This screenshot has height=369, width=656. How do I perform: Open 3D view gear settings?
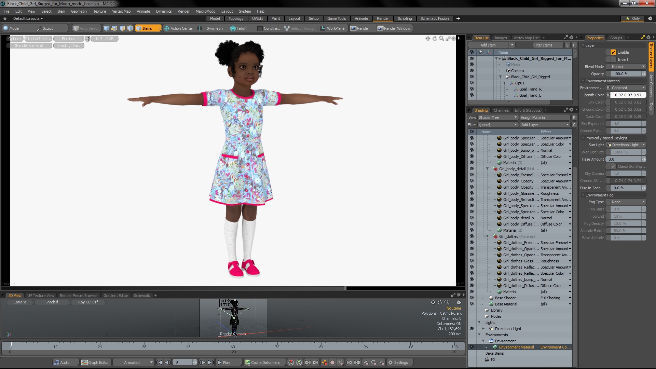click(459, 302)
